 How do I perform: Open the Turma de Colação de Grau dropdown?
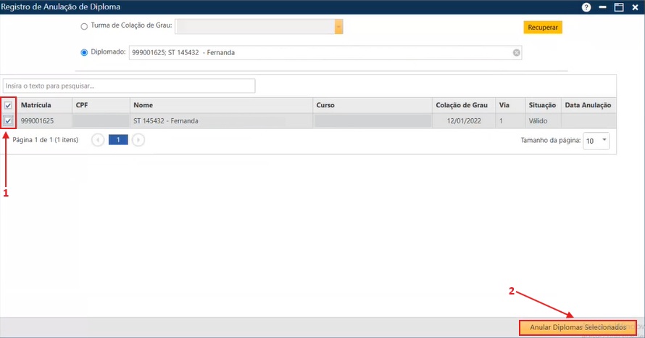[338, 27]
